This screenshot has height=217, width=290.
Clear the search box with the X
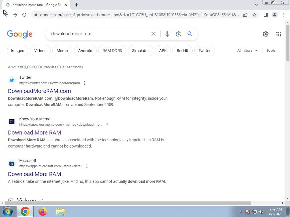point(153,34)
